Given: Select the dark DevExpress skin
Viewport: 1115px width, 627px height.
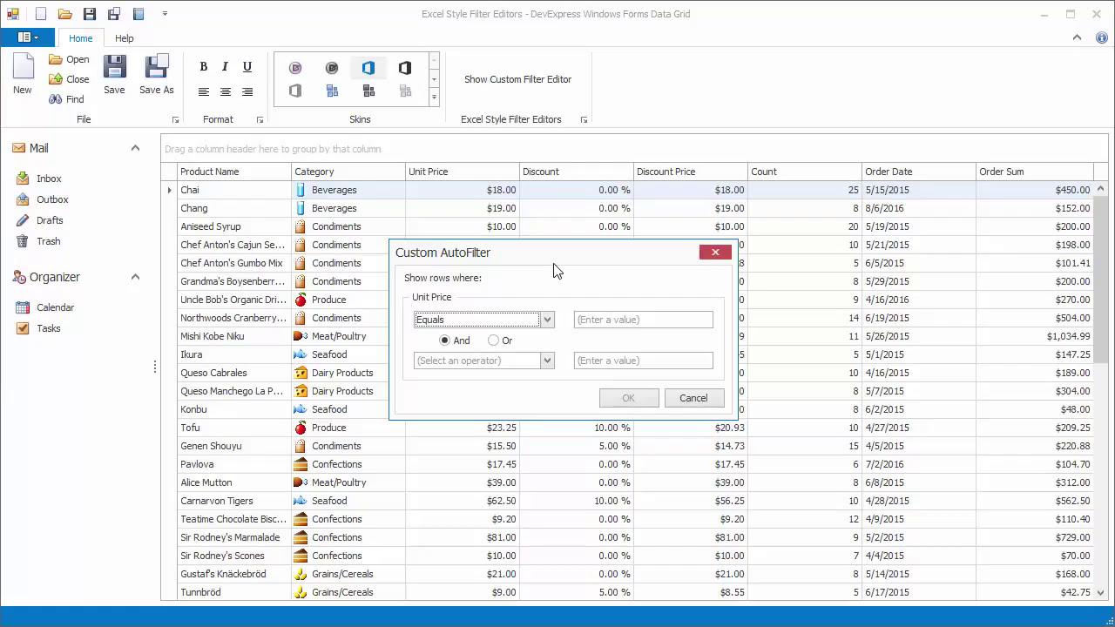Looking at the screenshot, I should coord(332,68).
